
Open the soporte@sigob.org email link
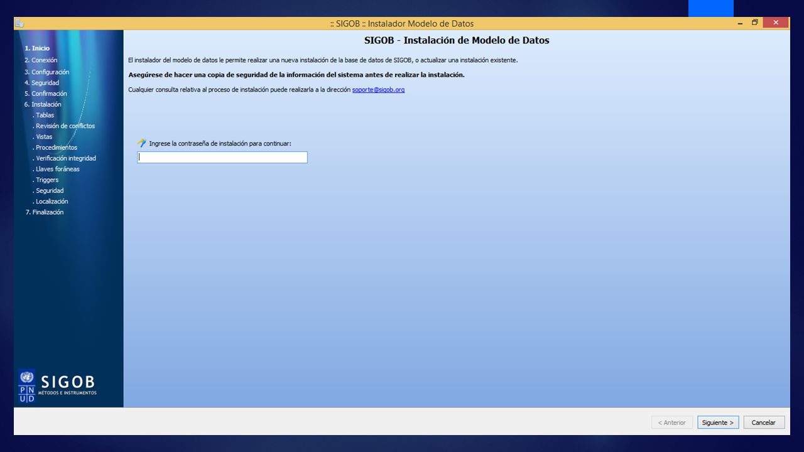[378, 90]
